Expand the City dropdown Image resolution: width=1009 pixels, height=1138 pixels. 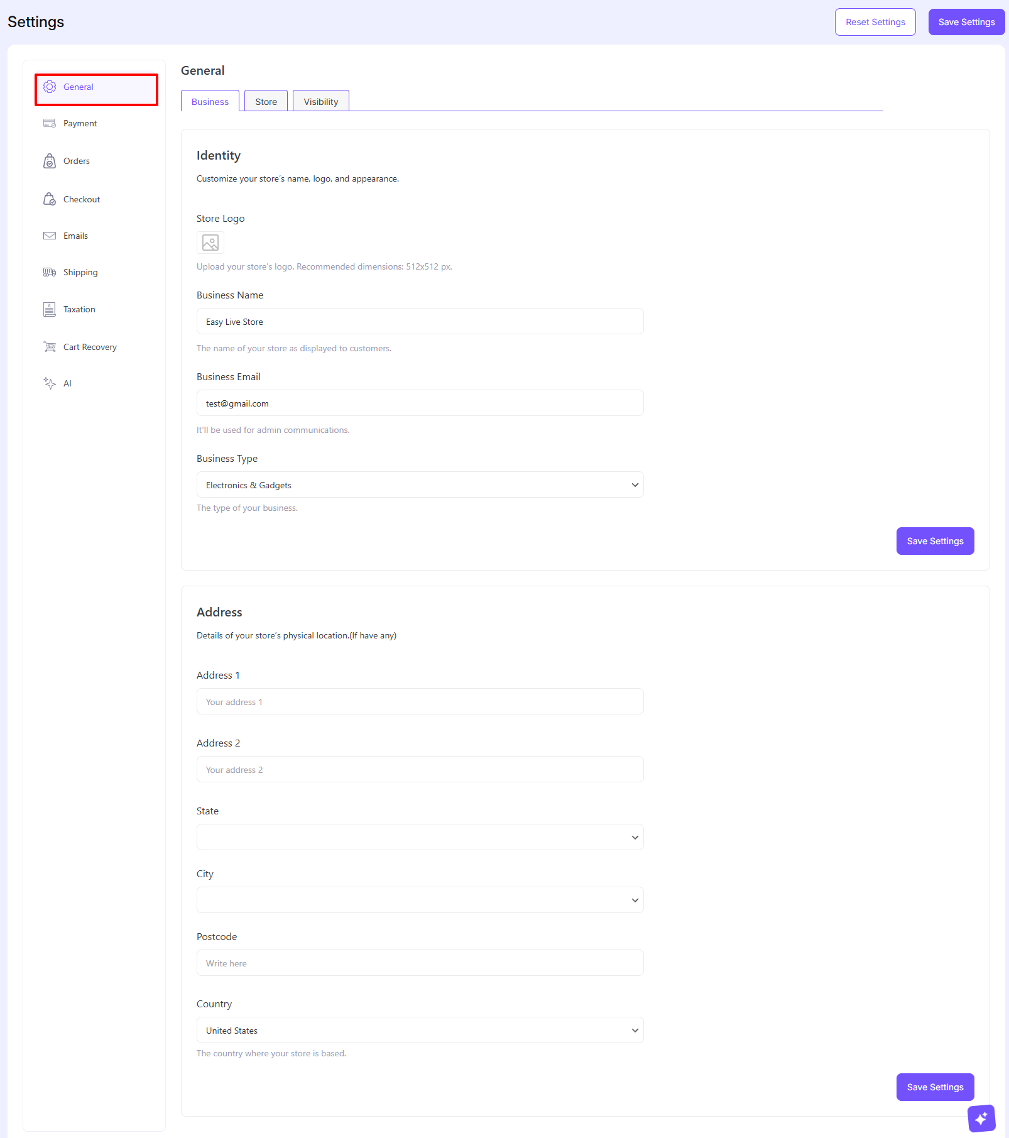pos(420,900)
